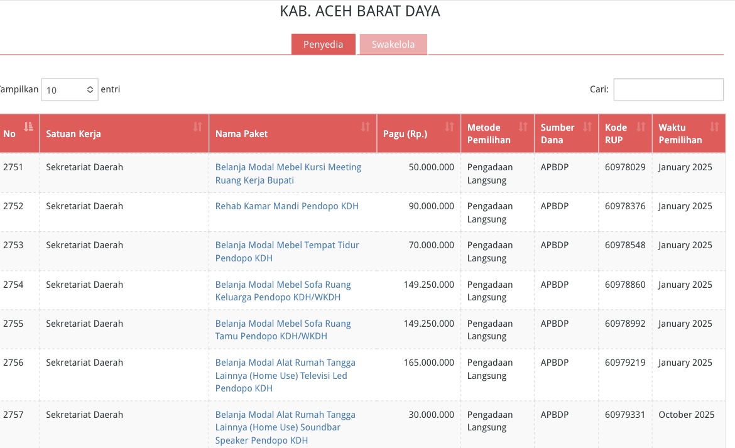Sort table by the No column icon
735x448 pixels.
point(28,127)
